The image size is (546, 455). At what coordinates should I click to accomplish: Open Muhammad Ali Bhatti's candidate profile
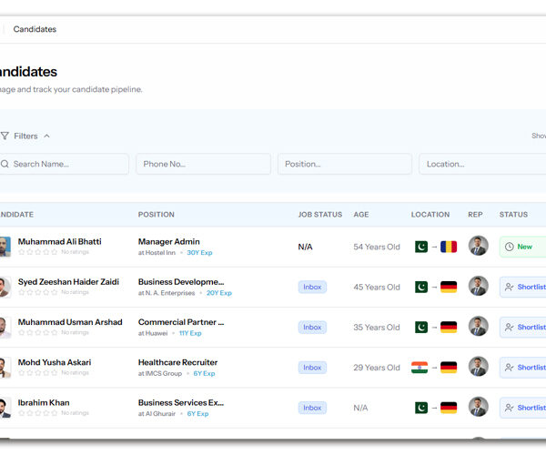(60, 241)
